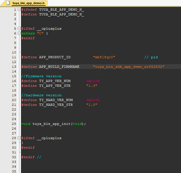Click the 0x0103 value
The width and height of the screenshot is (181, 173).
pyautogui.click(x=93, y=81)
